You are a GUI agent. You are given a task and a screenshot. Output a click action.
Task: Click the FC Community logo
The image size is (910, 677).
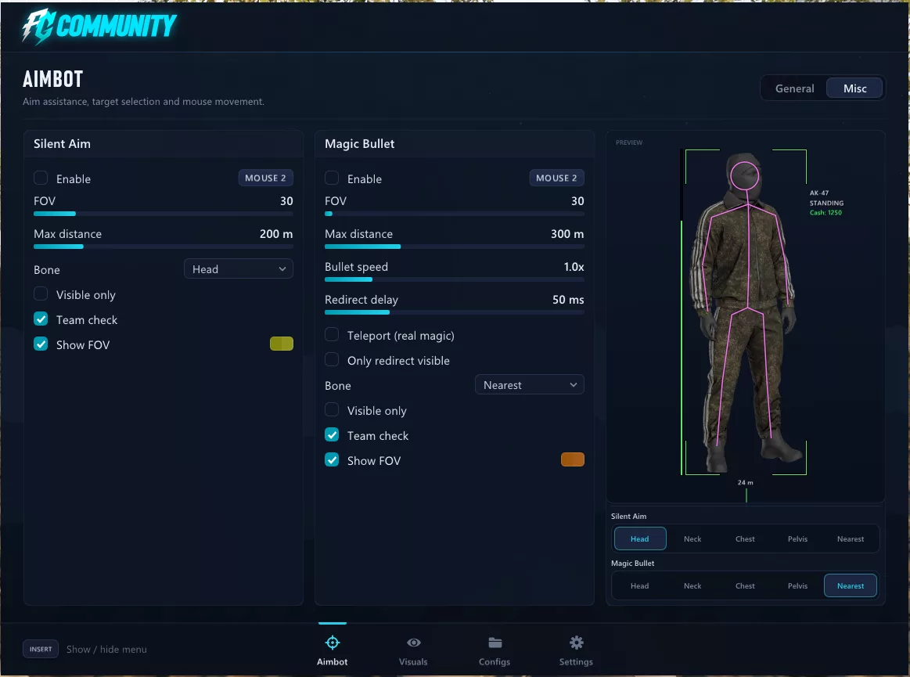99,26
